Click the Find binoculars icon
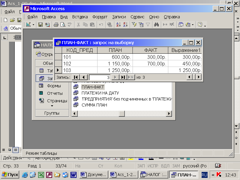Viewport: 240px width, 180px height. 156,25
